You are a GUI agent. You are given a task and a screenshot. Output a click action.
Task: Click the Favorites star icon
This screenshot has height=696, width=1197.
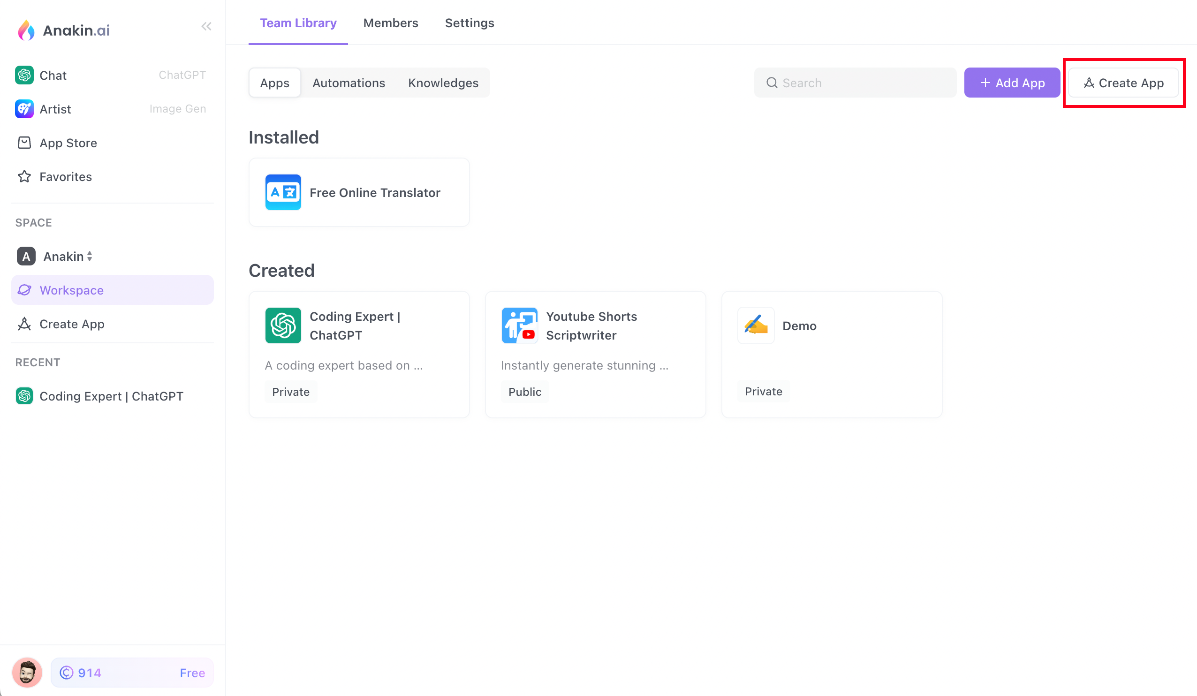[24, 176]
